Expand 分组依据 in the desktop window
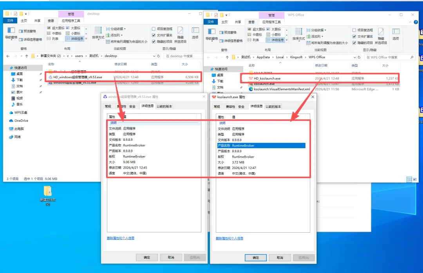This screenshot has height=273, width=423. [x=116, y=29]
